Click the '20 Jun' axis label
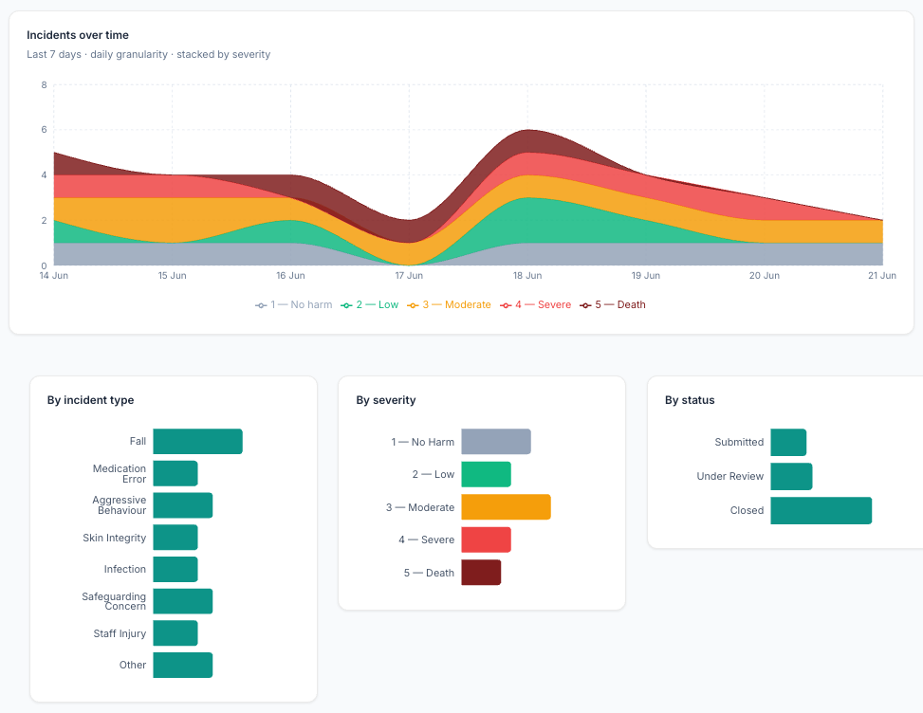 coord(764,275)
